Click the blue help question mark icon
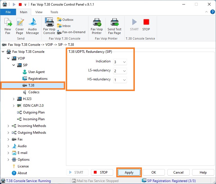 212,12
